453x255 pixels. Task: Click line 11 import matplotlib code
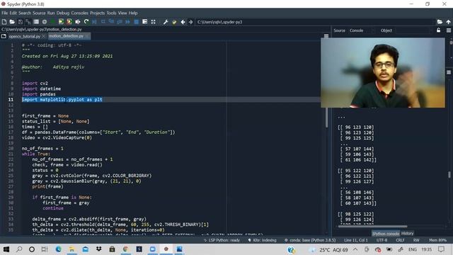(62, 99)
